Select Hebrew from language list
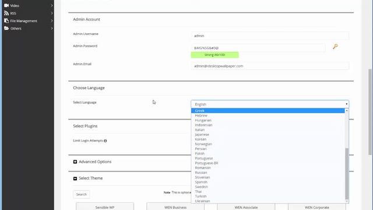The width and height of the screenshot is (373, 210). [x=268, y=116]
